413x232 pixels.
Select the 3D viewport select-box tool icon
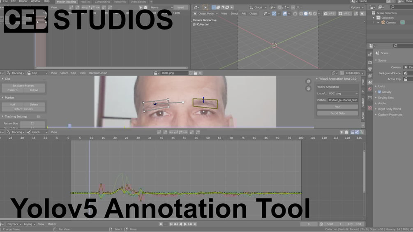205,7
